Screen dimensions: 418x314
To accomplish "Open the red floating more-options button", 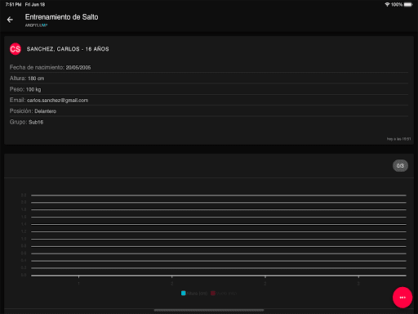I will [402, 298].
